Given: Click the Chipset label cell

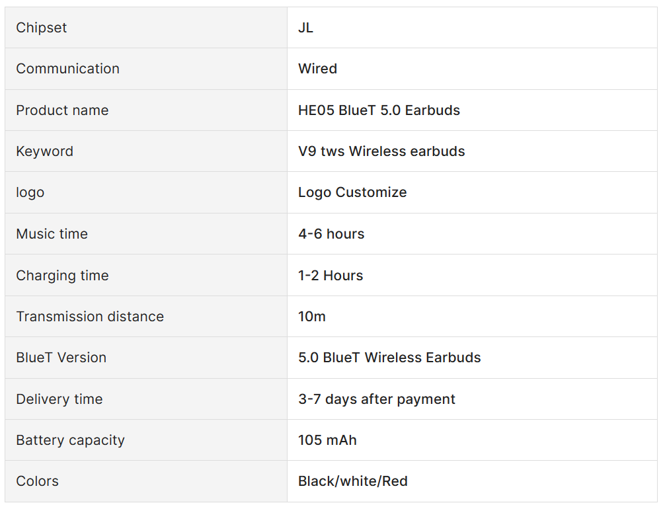Looking at the screenshot, I should pos(42,28).
